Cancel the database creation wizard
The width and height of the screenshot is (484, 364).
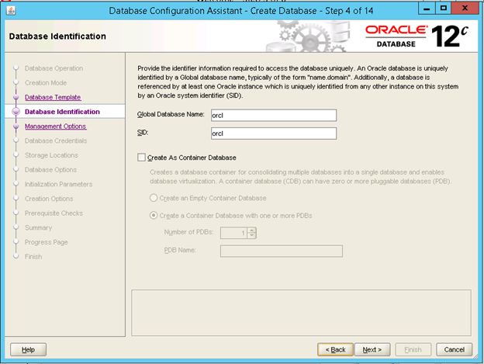click(x=454, y=349)
